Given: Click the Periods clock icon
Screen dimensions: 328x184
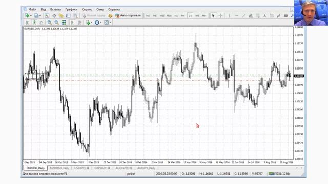Looking at the screenshot, I should (x=97, y=22).
